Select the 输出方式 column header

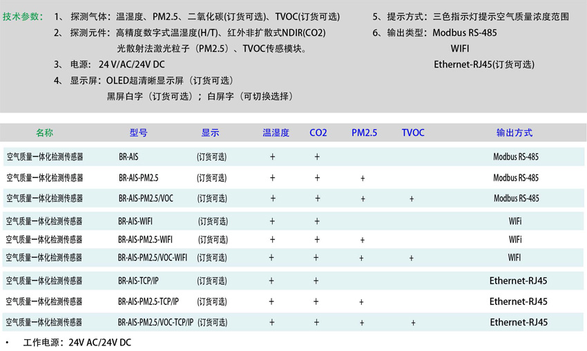point(514,132)
